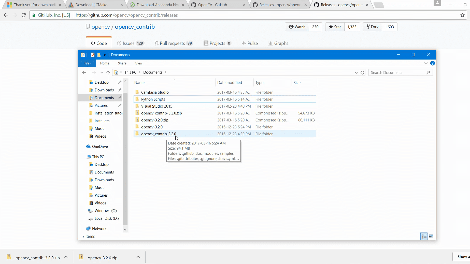This screenshot has height=264, width=470.
Task: Click the opencv_contrib-3.2.0.zip file icon
Action: 137,113
